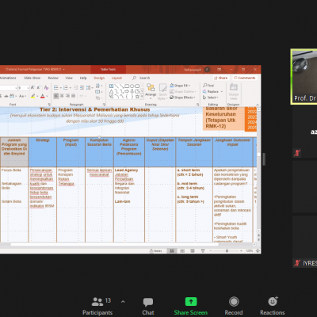The height and width of the screenshot is (317, 317).
Task: Click the Increase Font Size icon
Action: click(x=32, y=87)
